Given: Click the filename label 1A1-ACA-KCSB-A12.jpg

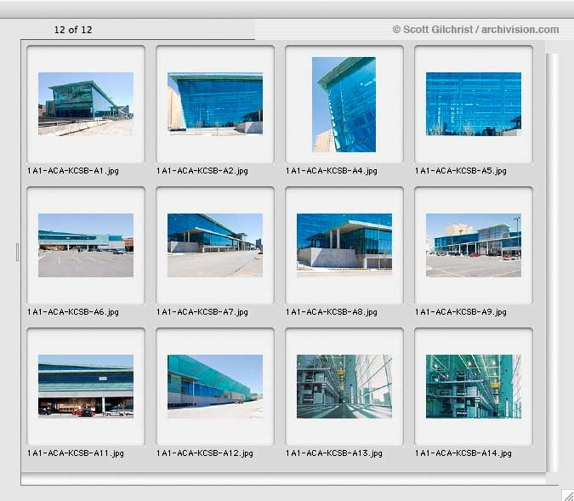Looking at the screenshot, I should point(205,453).
